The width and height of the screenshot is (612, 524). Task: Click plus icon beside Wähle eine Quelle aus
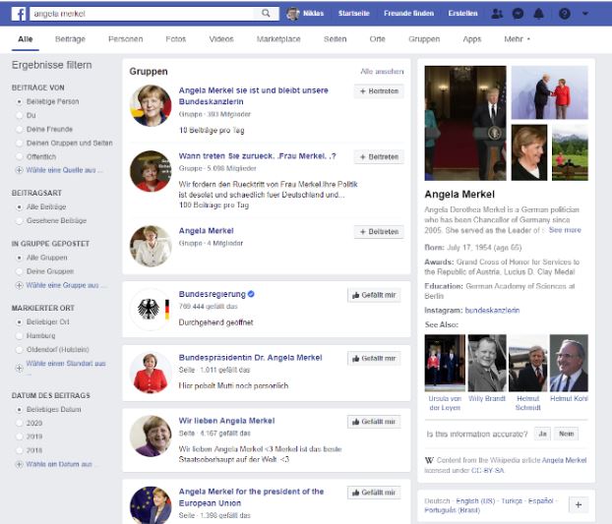[19, 170]
